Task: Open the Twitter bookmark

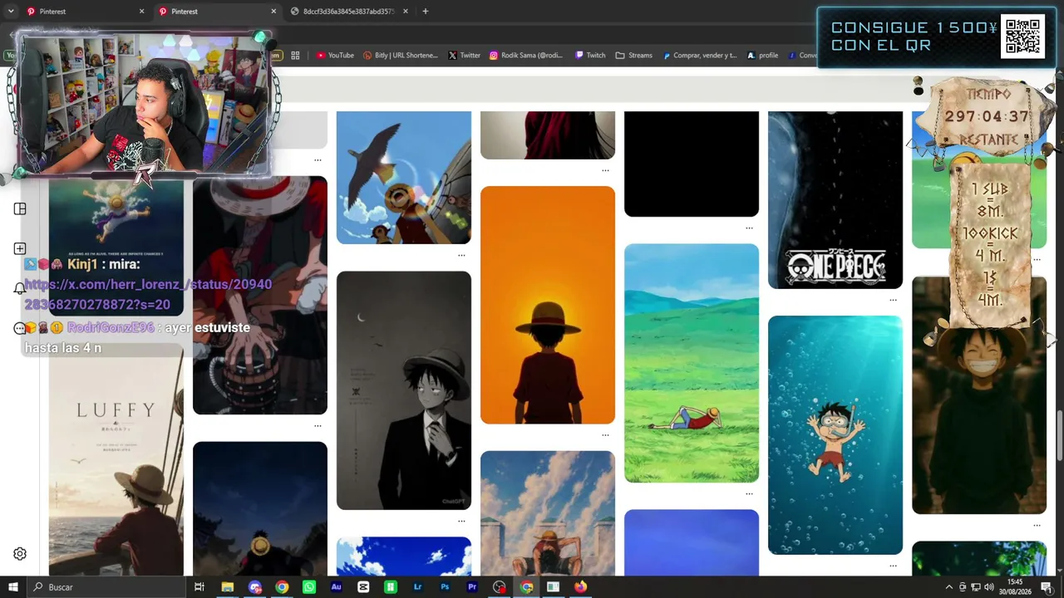Action: [464, 56]
